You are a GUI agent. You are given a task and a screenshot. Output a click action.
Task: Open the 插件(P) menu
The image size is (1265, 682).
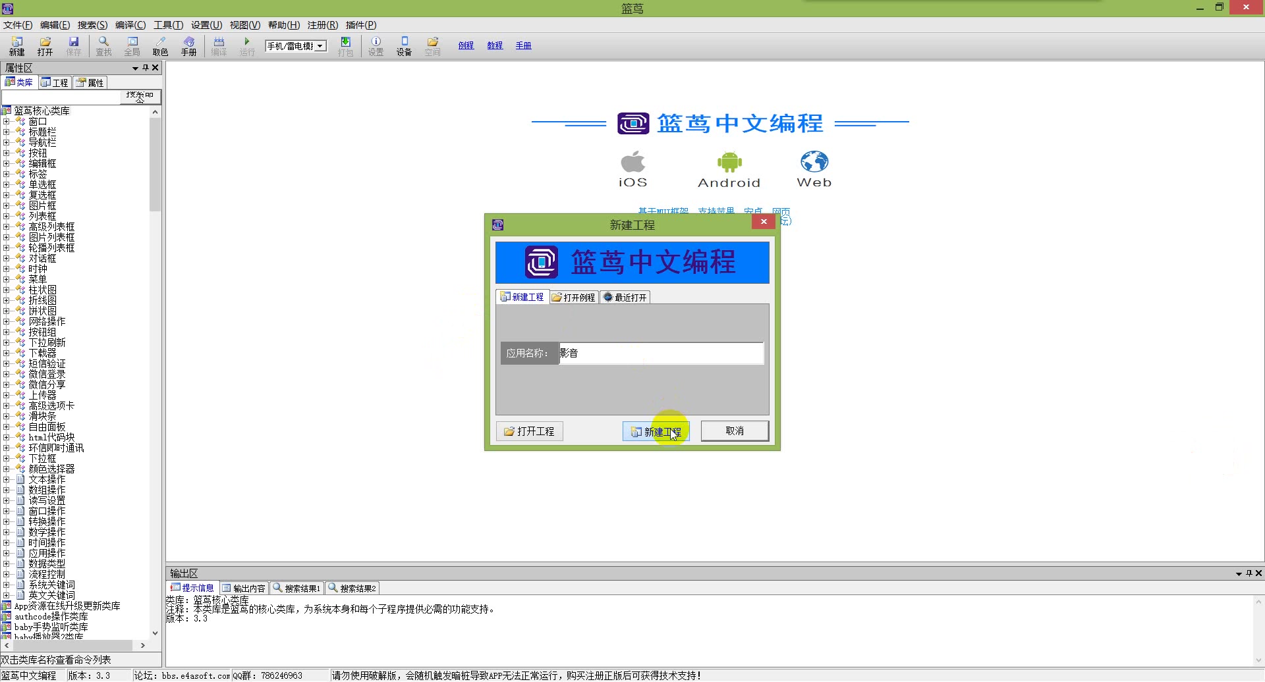[x=361, y=25]
